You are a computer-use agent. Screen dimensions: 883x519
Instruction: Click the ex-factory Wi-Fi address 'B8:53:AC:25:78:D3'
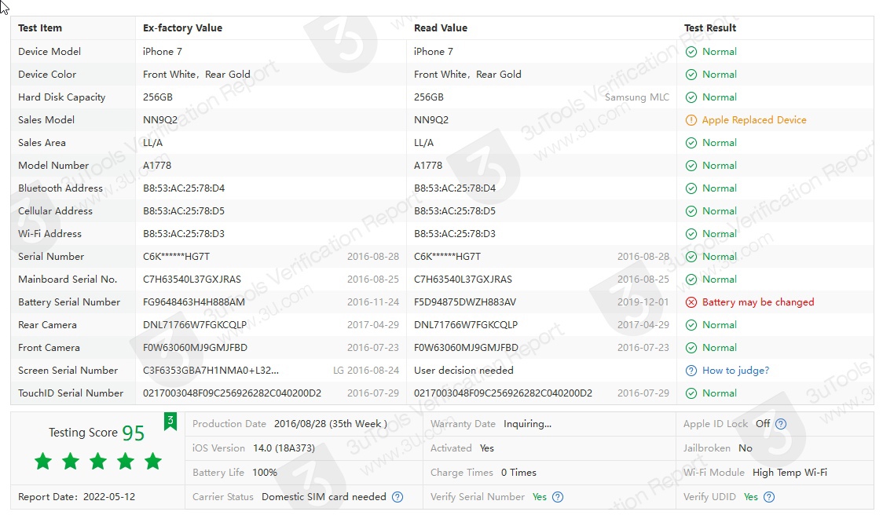(x=184, y=234)
